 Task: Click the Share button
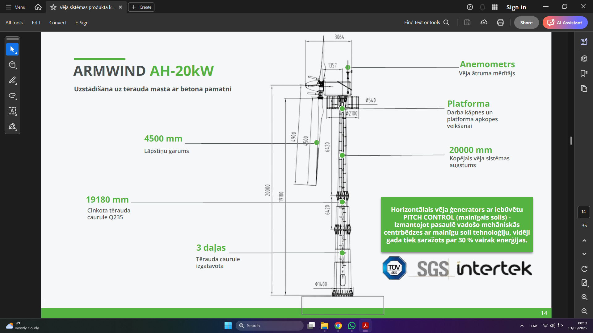pos(526,23)
